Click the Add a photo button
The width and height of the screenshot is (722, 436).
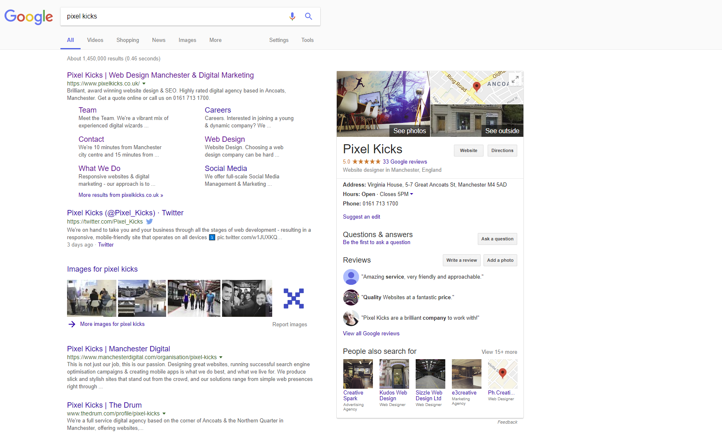coord(500,261)
